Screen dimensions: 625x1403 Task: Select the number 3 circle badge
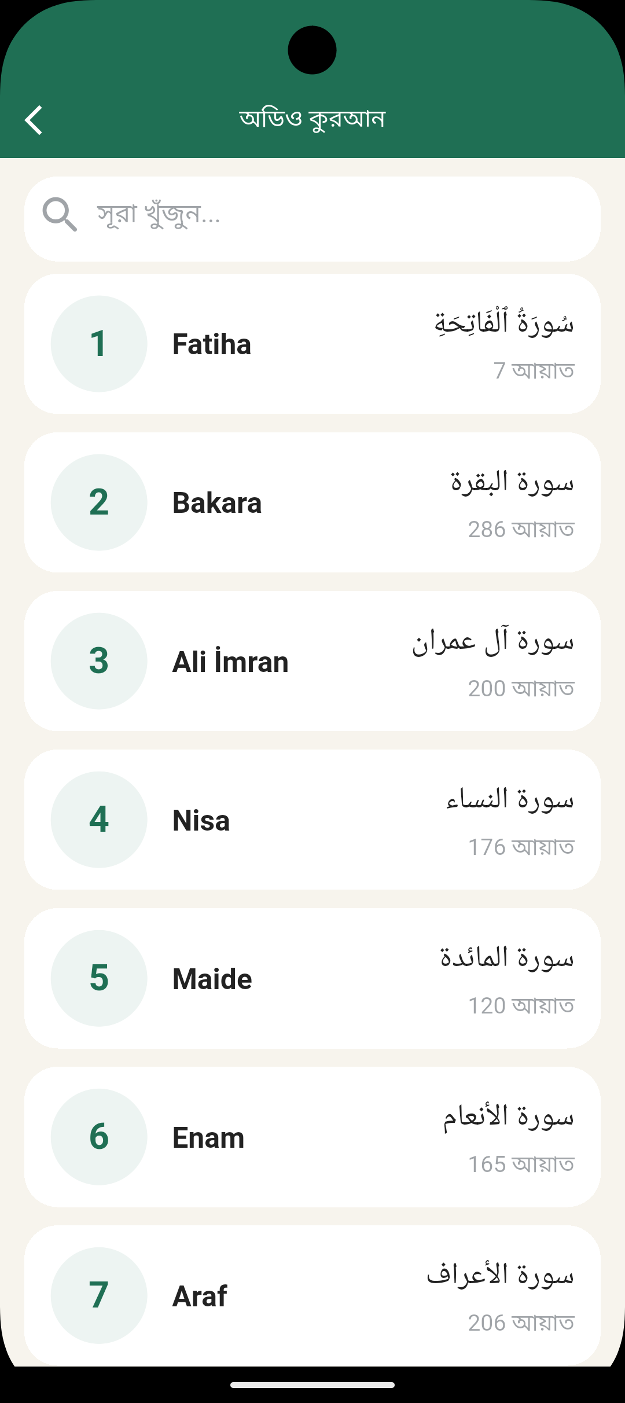click(x=99, y=661)
